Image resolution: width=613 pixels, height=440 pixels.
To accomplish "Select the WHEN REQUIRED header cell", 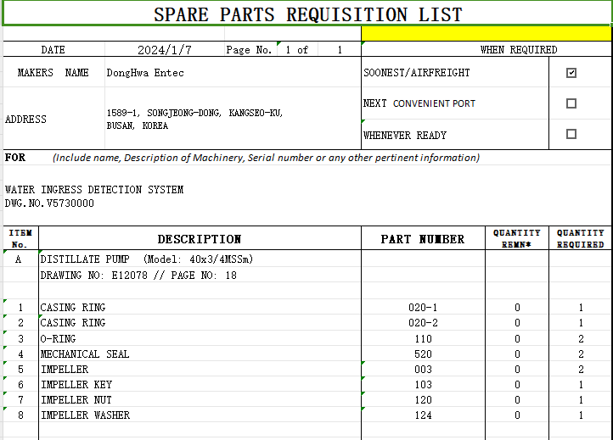I will (518, 50).
